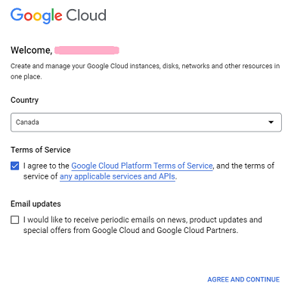This screenshot has height=286, width=288.
Task: Click the Google Cloud logo
Action: [58, 15]
